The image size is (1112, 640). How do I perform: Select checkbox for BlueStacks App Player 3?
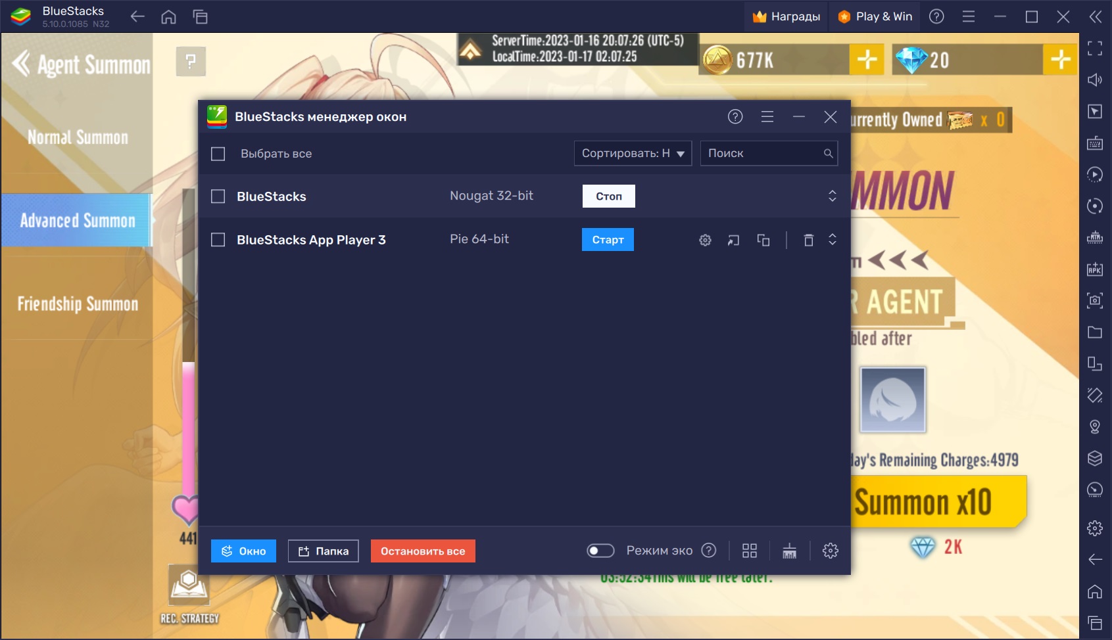coord(218,240)
